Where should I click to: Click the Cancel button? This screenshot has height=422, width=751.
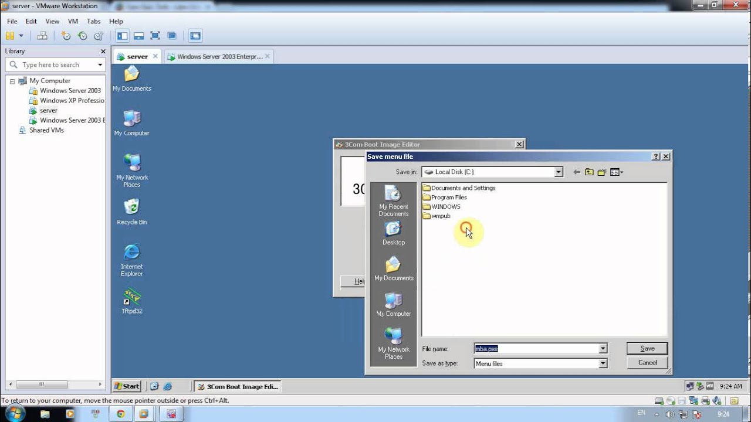click(x=647, y=363)
